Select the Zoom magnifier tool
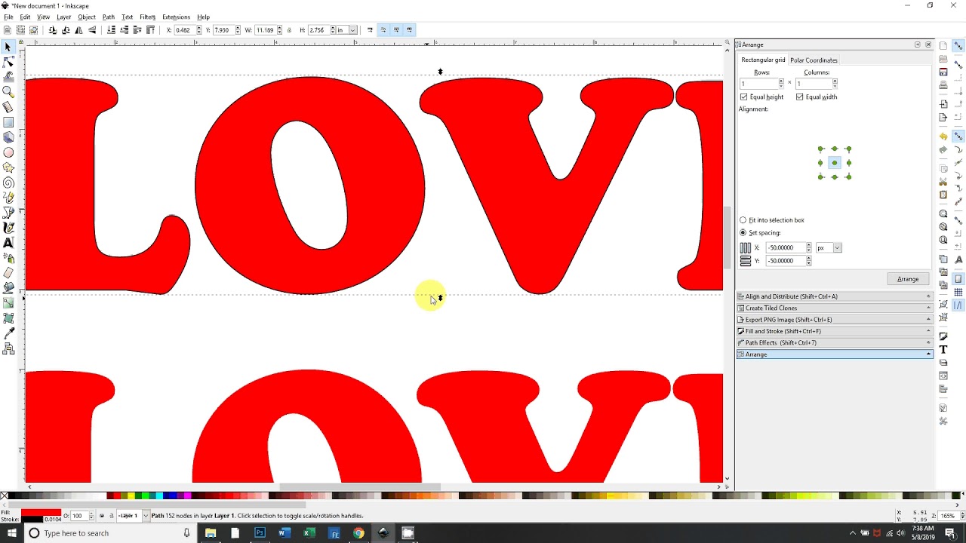 (8, 92)
